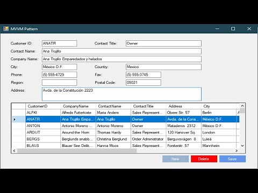Click the grid vertical scrollbar down arrow

[242, 146]
